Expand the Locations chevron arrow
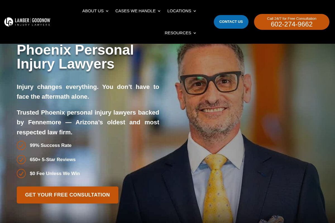 click(x=195, y=11)
